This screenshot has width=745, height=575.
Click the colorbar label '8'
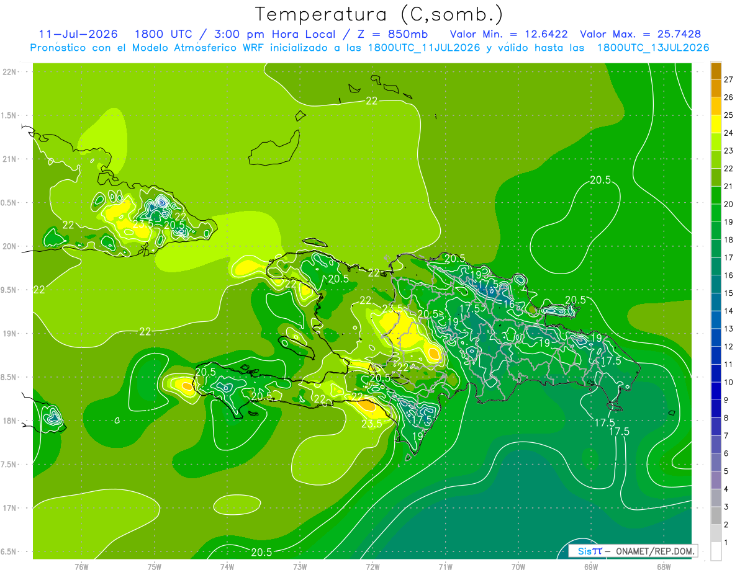click(x=727, y=417)
